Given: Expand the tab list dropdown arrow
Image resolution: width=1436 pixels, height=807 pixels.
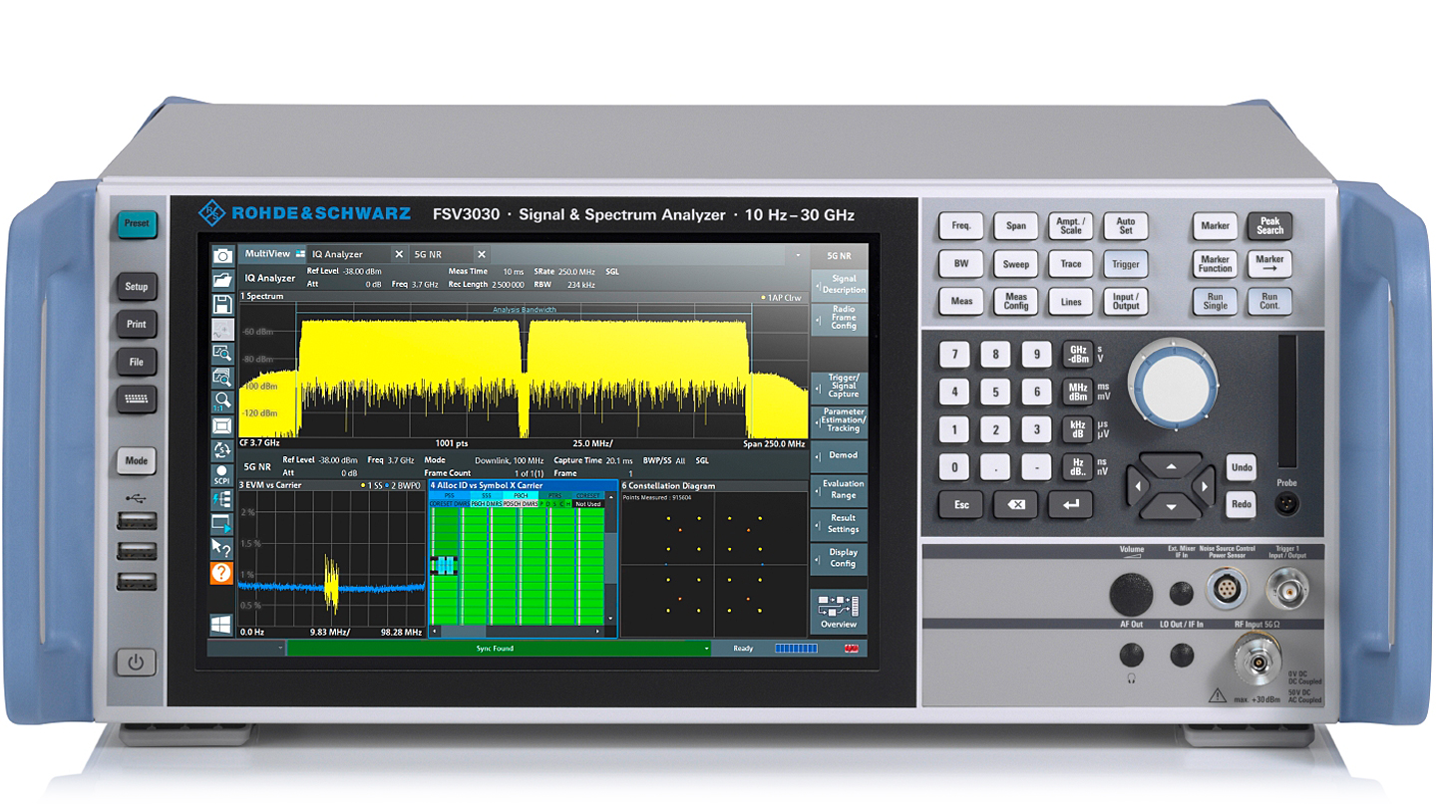Looking at the screenshot, I should coord(798,255).
